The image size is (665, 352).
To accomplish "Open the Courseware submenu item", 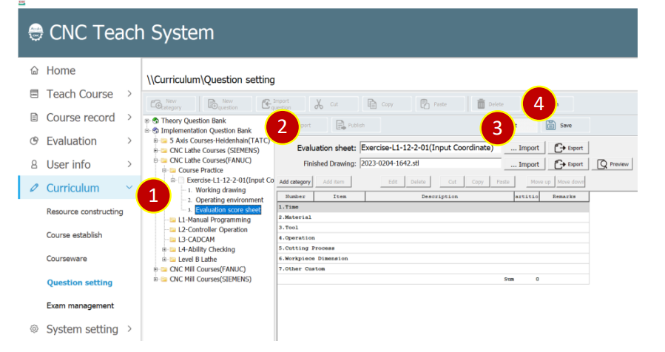I will pos(67,259).
